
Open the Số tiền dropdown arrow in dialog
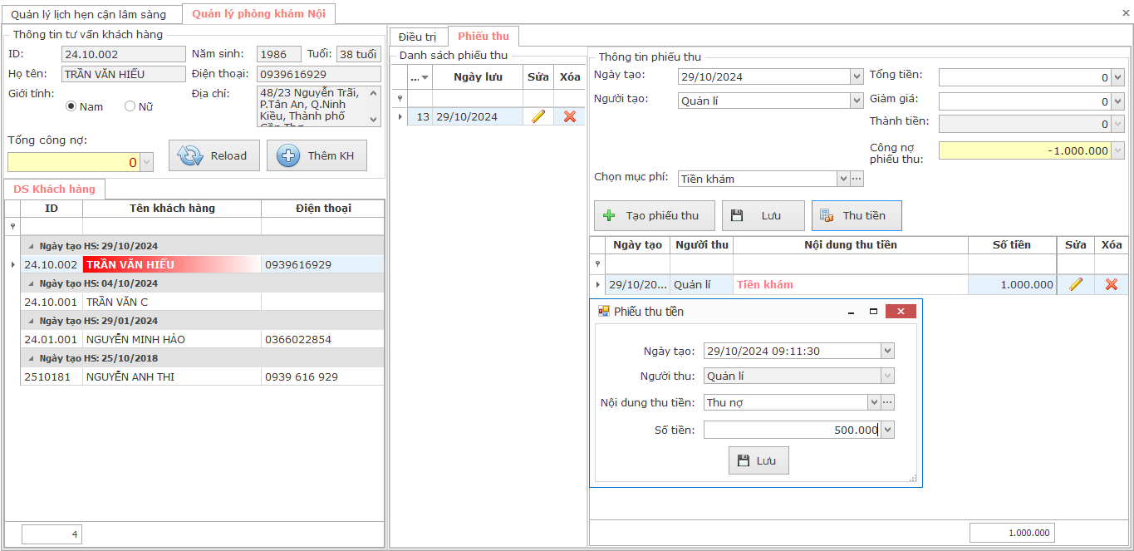[887, 430]
